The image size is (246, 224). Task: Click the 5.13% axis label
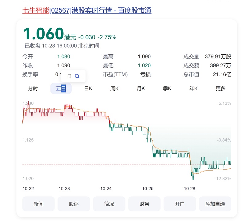click(x=225, y=103)
